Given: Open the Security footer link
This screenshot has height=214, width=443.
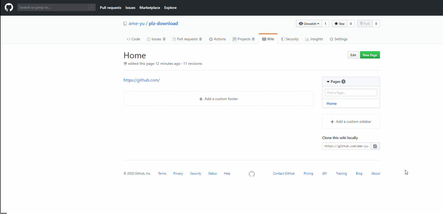Looking at the screenshot, I should (196, 173).
